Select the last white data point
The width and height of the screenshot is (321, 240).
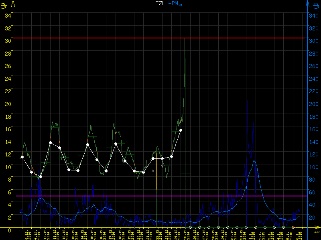pyautogui.click(x=181, y=130)
